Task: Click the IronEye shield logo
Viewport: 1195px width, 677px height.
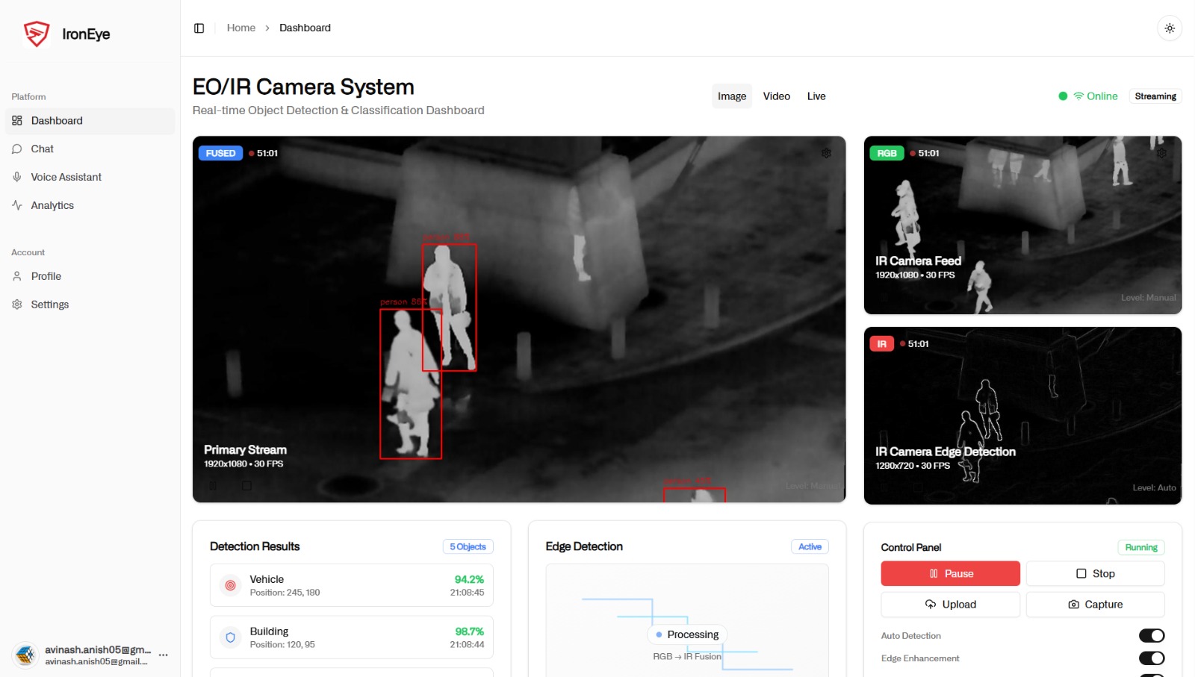Action: point(36,33)
